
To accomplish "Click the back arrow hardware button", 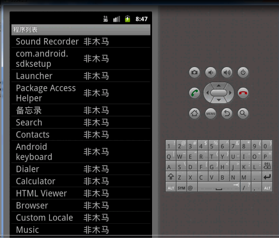I will tap(227, 113).
